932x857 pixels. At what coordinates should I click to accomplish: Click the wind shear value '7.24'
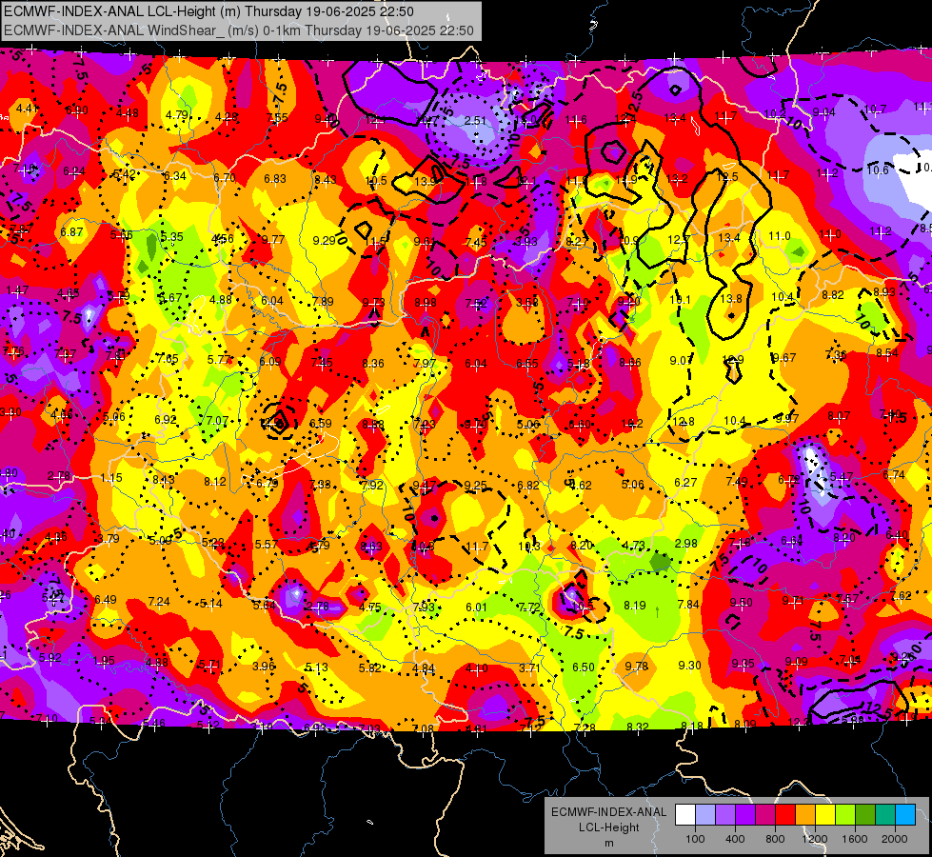(159, 601)
